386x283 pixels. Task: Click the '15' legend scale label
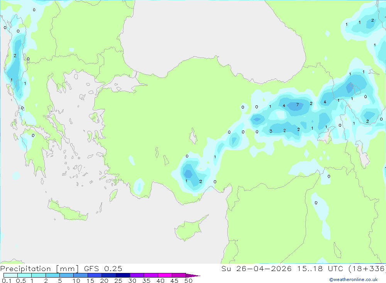click(90, 281)
